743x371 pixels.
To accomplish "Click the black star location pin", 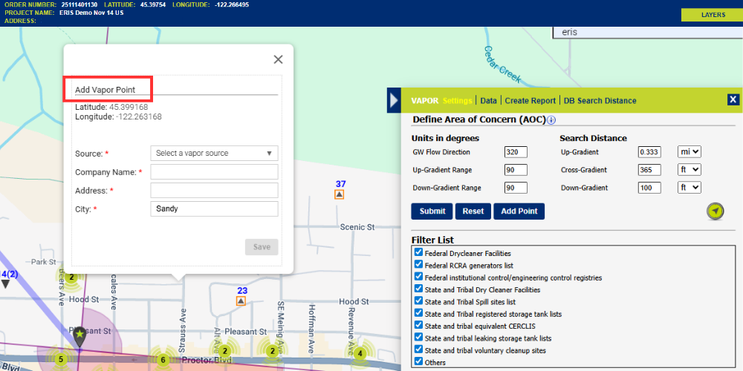I will point(80,336).
